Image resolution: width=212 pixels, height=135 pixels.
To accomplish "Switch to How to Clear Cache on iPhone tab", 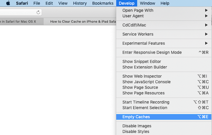I will 80,21.
